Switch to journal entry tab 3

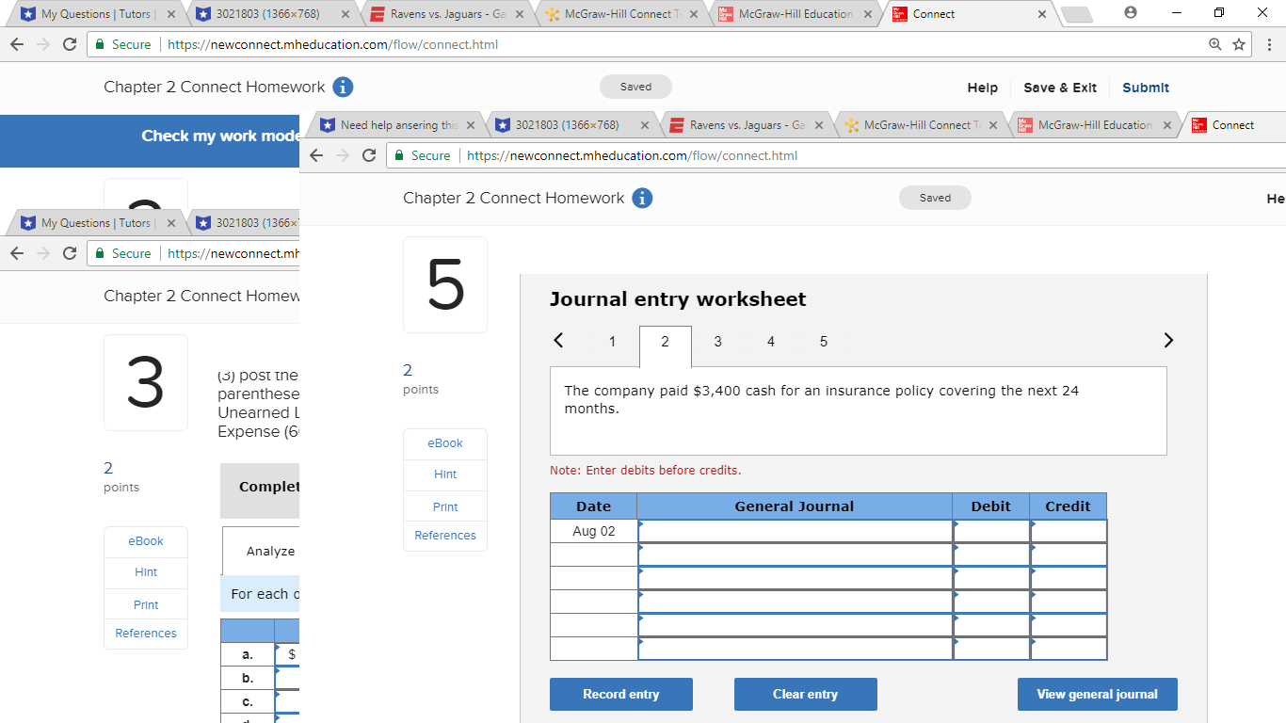click(717, 342)
